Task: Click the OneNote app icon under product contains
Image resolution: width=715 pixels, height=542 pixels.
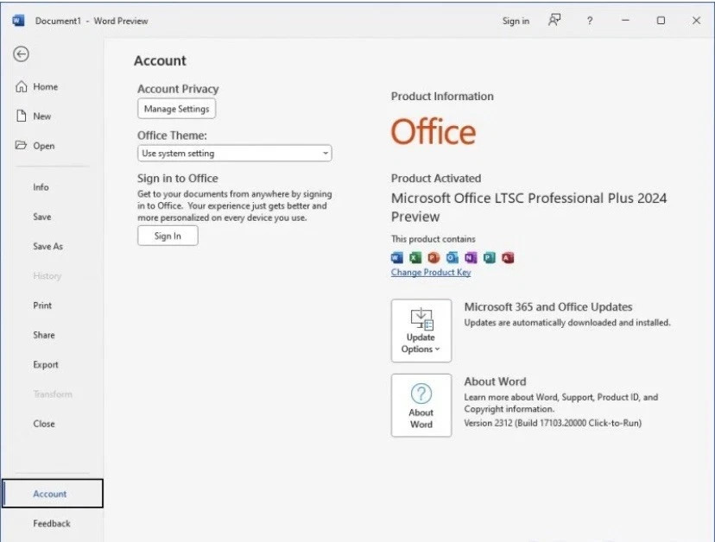Action: click(471, 257)
